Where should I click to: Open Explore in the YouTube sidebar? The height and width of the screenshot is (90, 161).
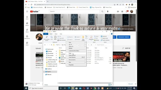pyautogui.click(x=27, y=24)
